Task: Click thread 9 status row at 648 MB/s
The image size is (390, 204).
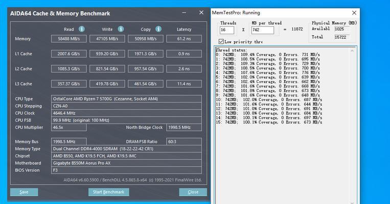Action: coord(268,95)
